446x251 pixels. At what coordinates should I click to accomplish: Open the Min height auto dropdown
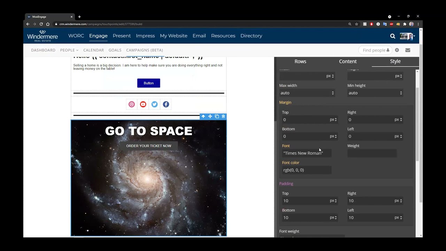[375, 93]
